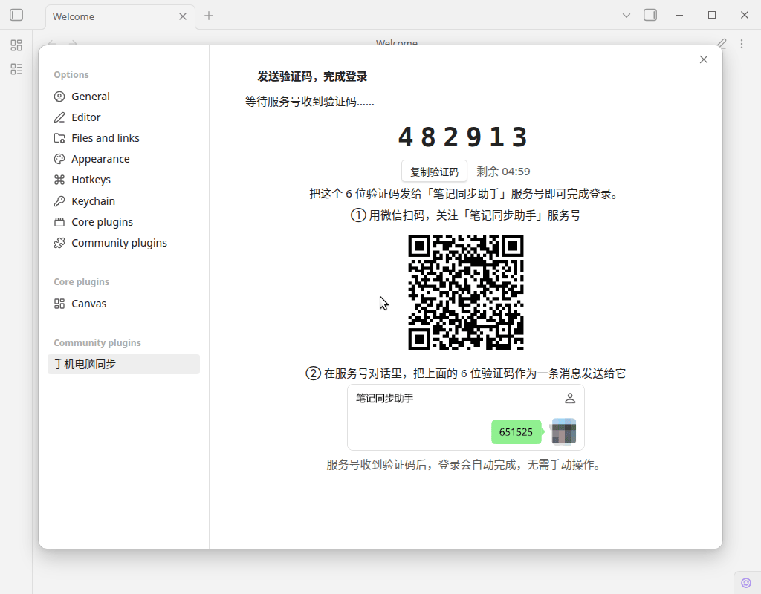This screenshot has width=761, height=594.
Task: Open Keychain settings
Action: pos(123,201)
